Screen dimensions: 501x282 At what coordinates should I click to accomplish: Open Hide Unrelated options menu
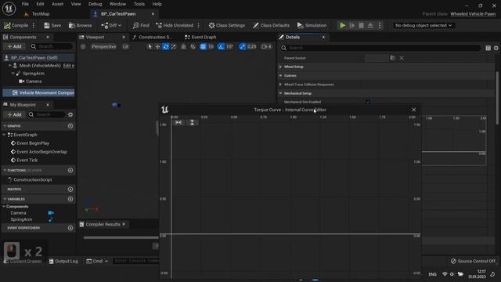click(199, 25)
